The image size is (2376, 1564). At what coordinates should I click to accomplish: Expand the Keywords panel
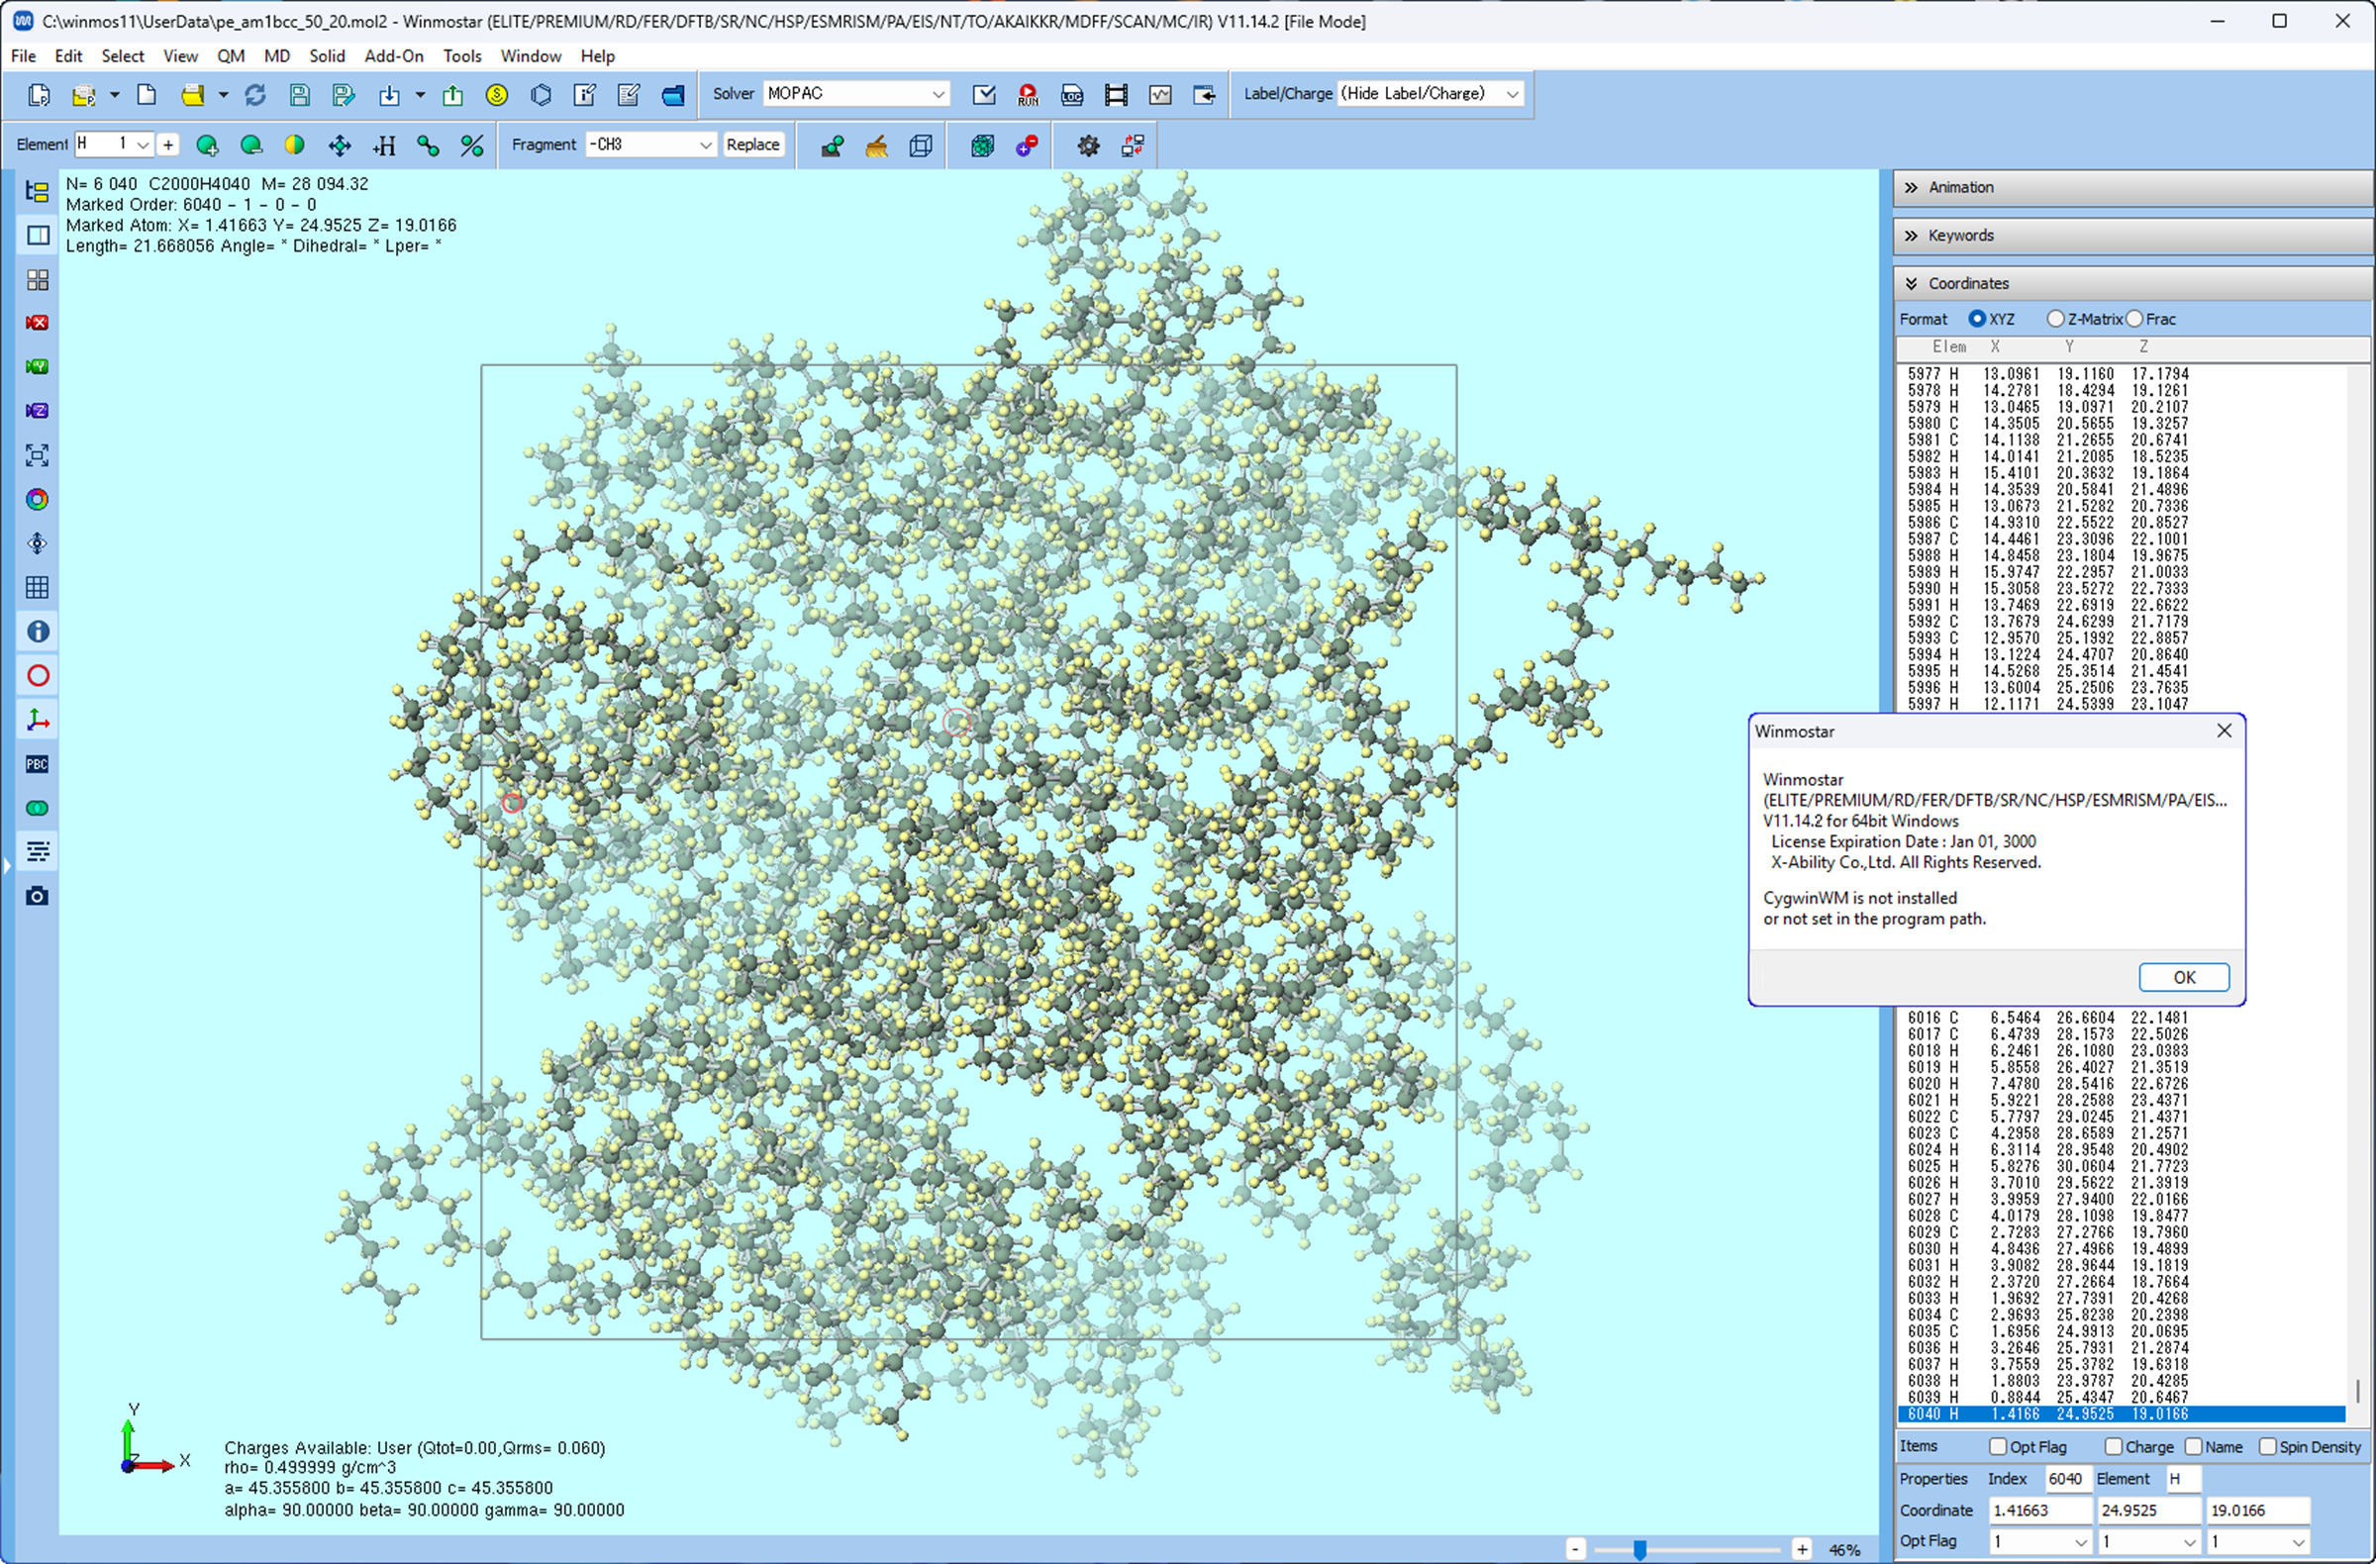click(1959, 236)
